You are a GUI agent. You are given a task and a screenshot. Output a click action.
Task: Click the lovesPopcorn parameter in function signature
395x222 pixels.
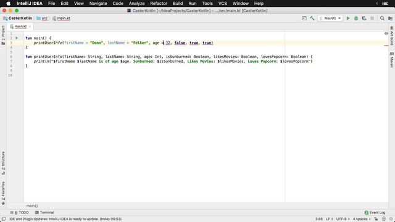coord(274,57)
